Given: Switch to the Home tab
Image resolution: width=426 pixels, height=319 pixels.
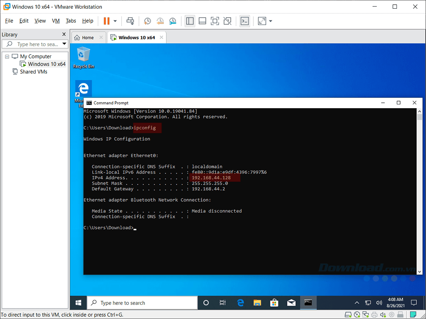Looking at the screenshot, I should [x=84, y=37].
